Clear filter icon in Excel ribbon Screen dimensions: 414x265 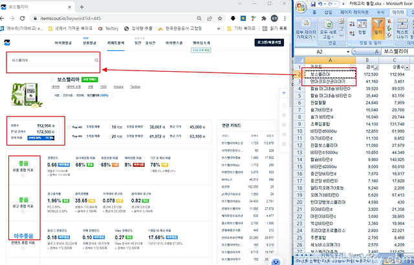[389, 21]
